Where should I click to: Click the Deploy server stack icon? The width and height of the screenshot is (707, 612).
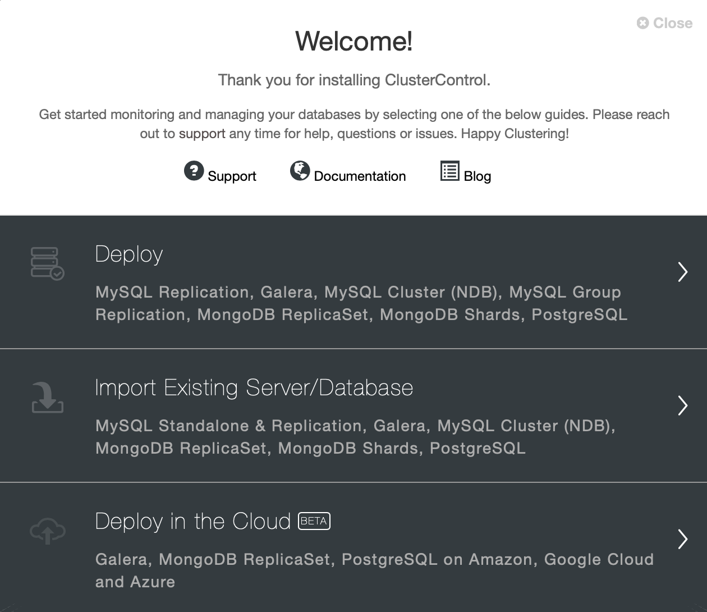pos(47,263)
